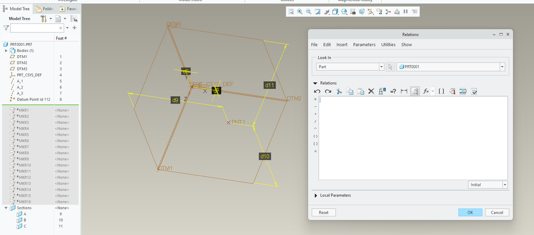
Task: Click the Delete X icon in Relations toolbar
Action: (x=372, y=91)
